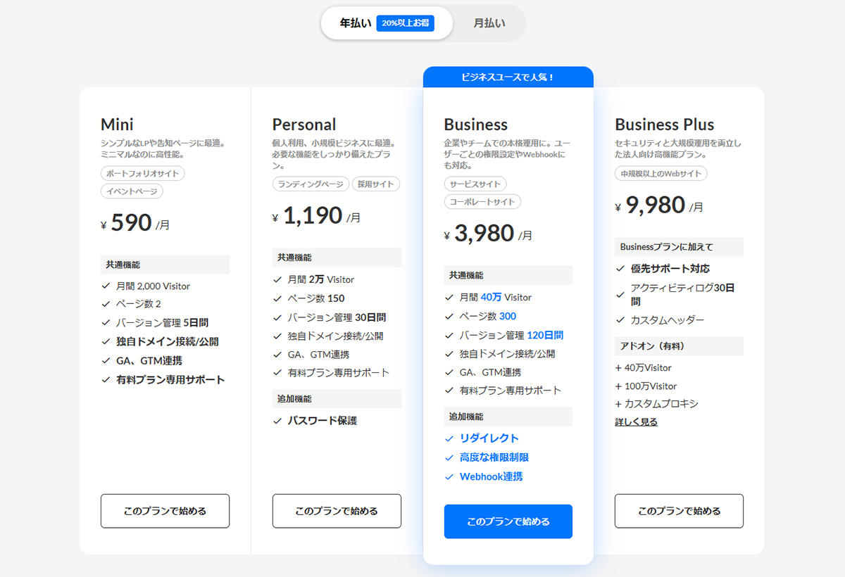Click the サービスサイト tag on Business plan
The width and height of the screenshot is (845, 577).
[477, 184]
